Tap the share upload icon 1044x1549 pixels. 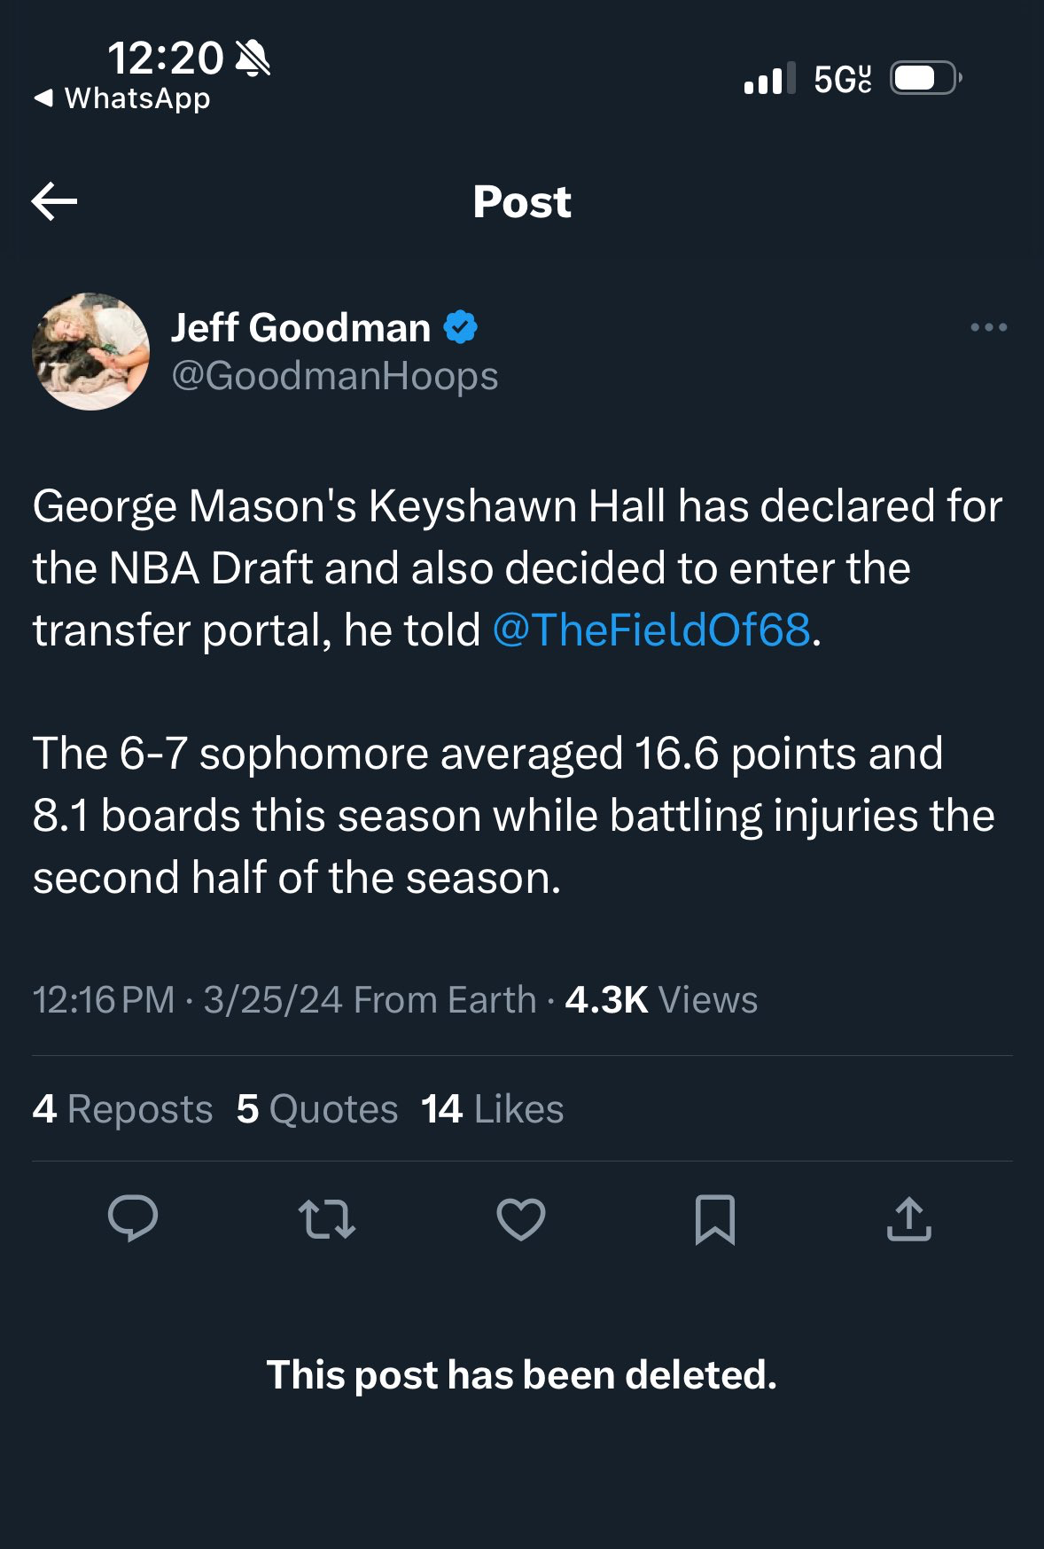pyautogui.click(x=908, y=1218)
